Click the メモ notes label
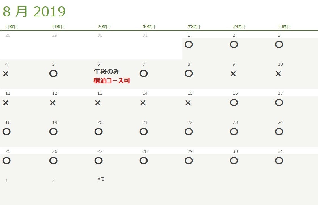Image resolution: width=318 pixels, height=205 pixels. click(x=101, y=179)
